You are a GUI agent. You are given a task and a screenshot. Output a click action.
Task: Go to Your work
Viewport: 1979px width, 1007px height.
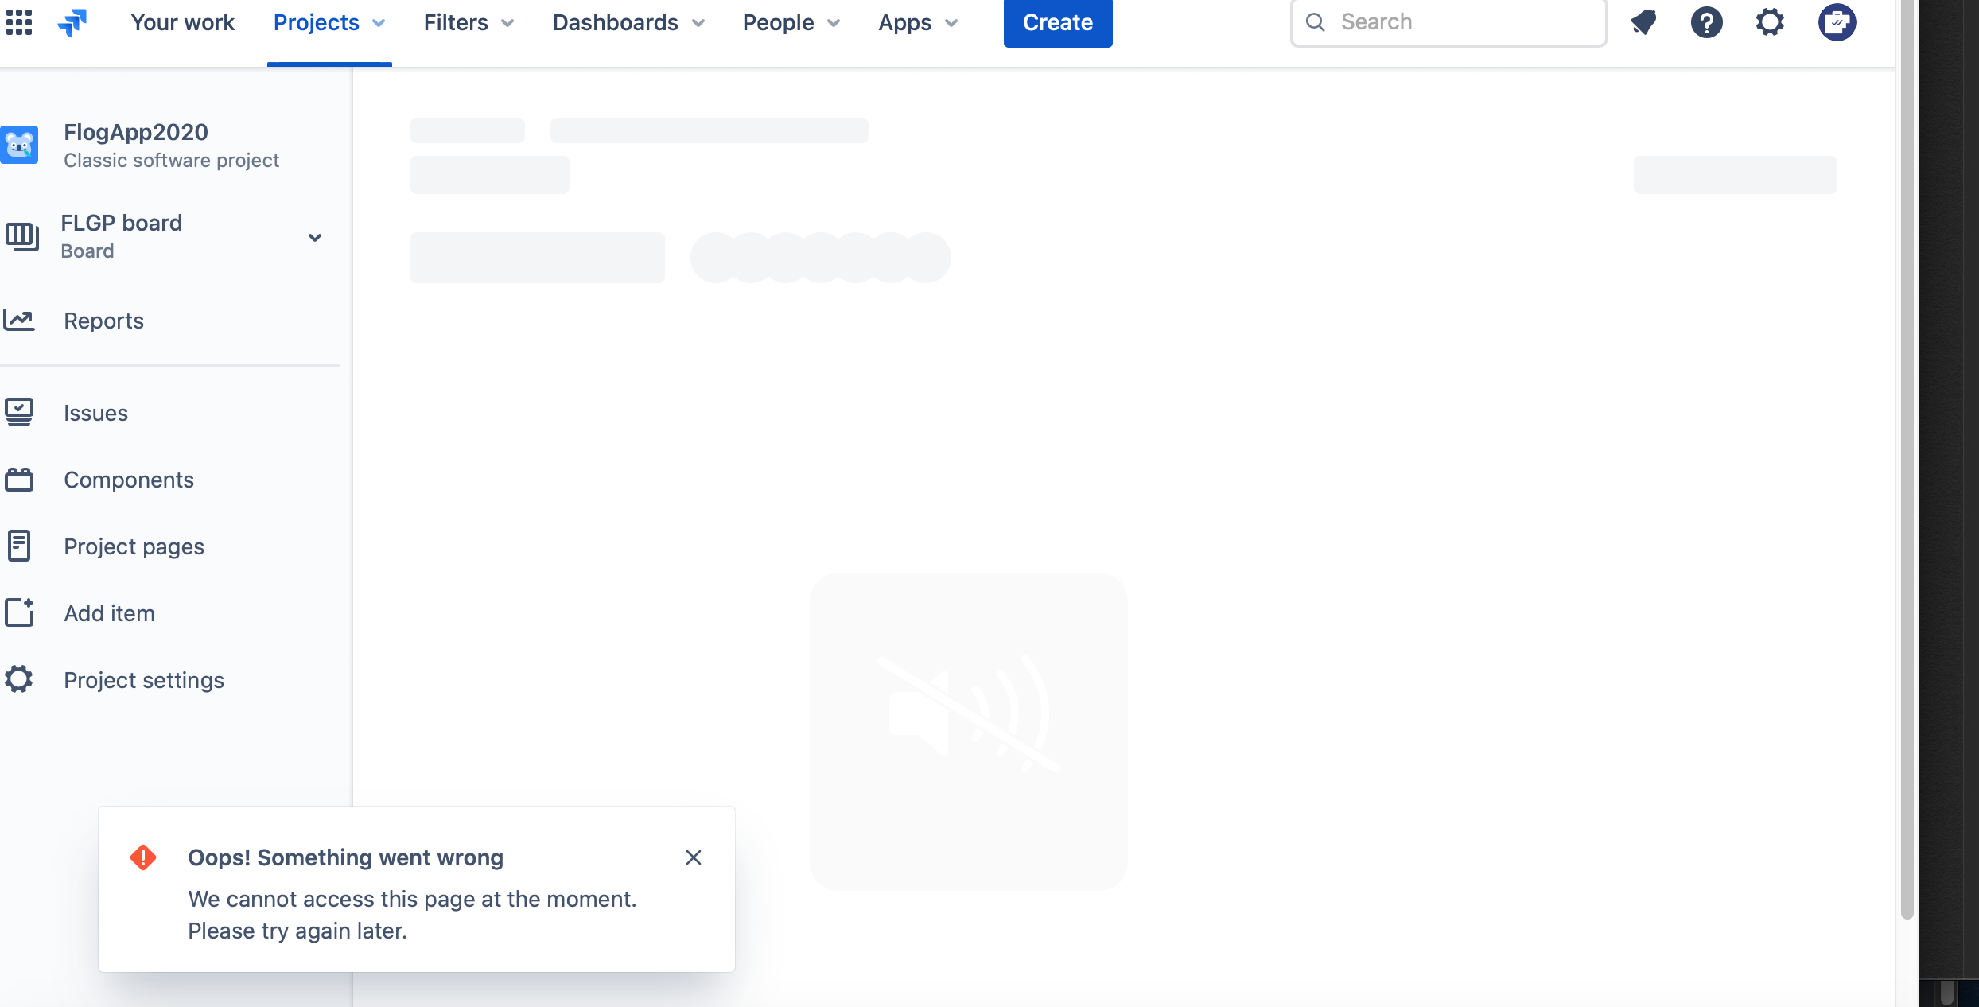tap(183, 23)
